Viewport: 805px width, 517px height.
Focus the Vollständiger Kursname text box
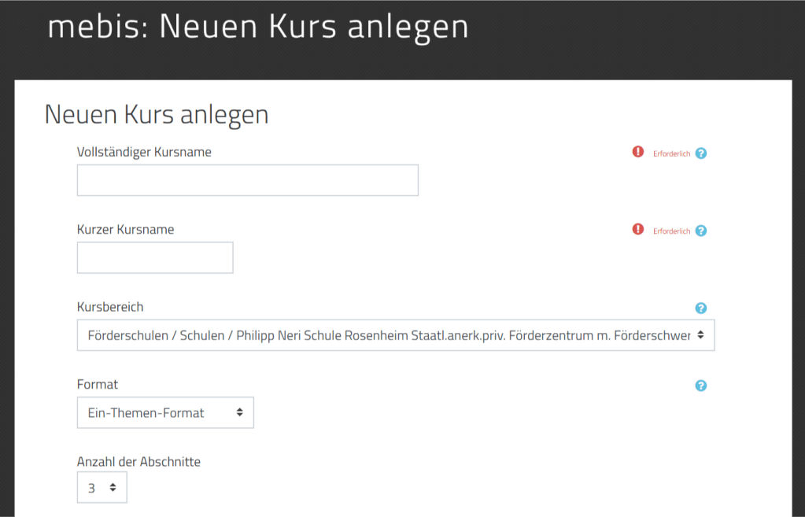coord(247,180)
